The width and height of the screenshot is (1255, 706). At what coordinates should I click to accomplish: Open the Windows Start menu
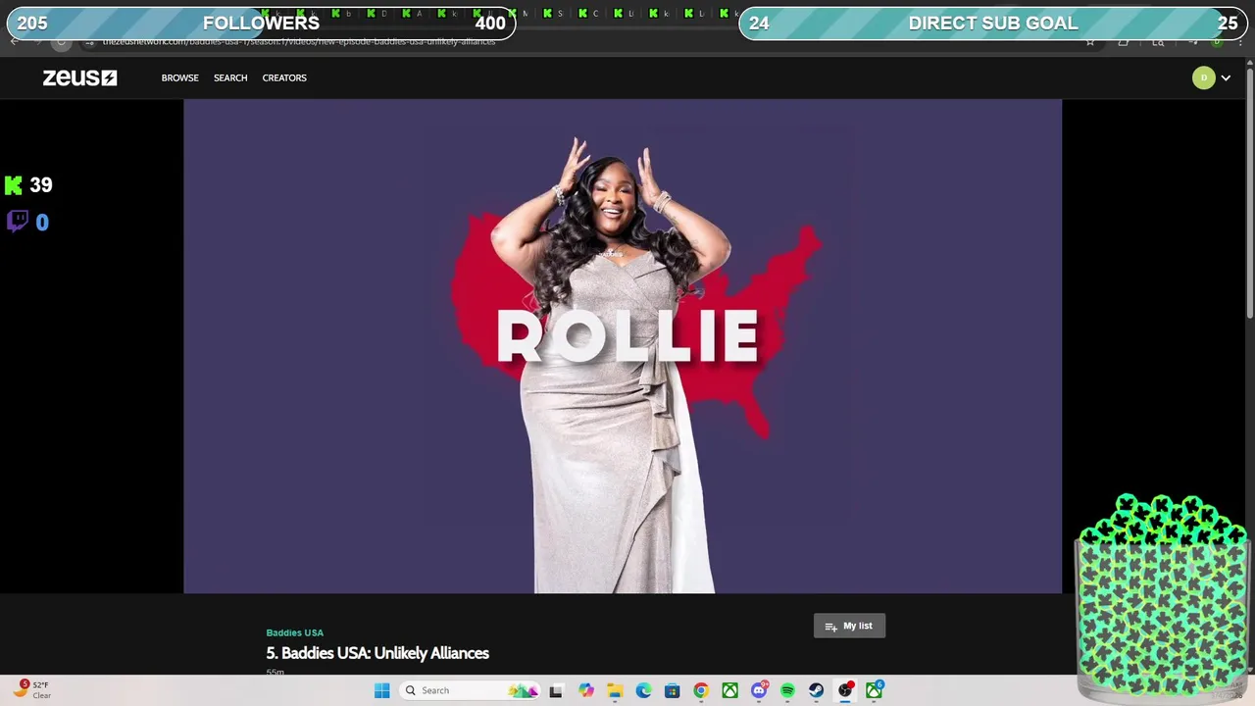point(382,690)
